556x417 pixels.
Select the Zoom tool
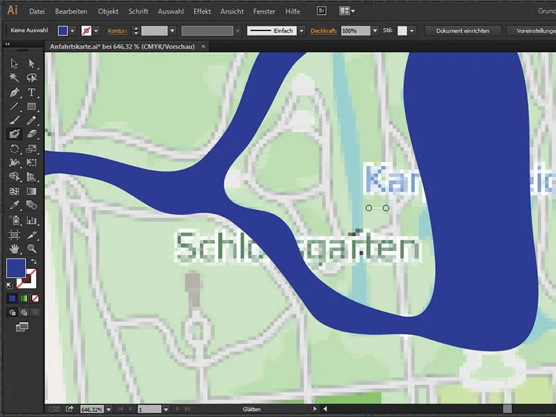tap(31, 249)
